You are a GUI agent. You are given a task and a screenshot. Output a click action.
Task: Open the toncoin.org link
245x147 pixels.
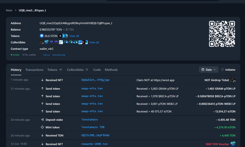(58, 55)
